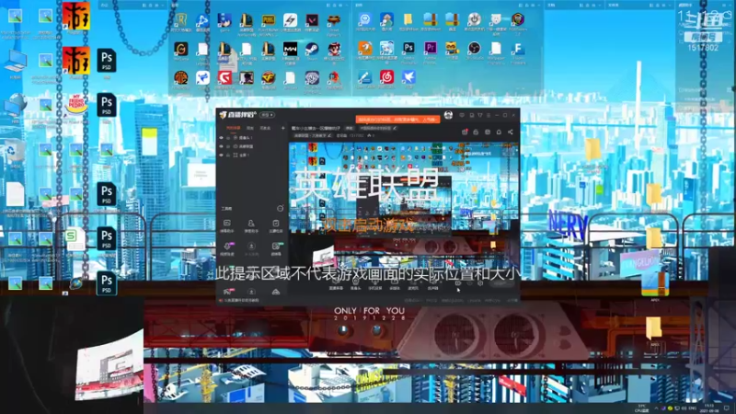This screenshot has height=414, width=736.
Task: Open the person-shaped moderator tool
Action: click(x=251, y=225)
